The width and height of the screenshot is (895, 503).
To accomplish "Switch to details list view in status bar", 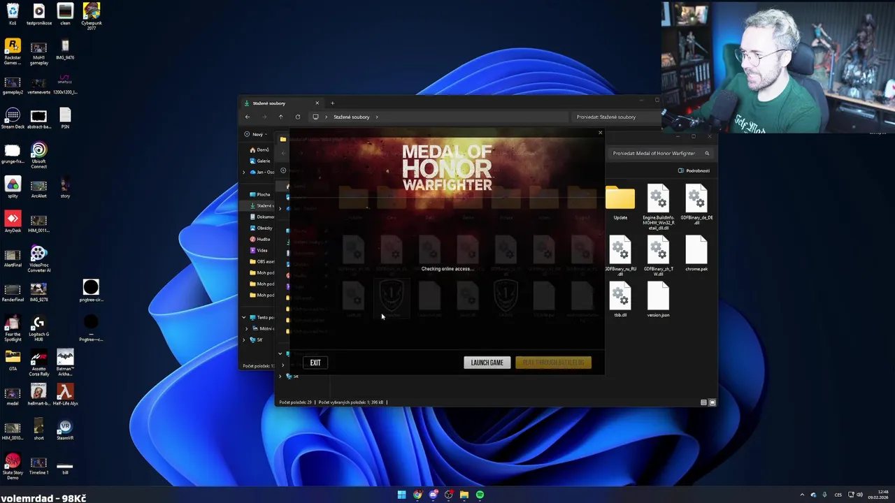I will pos(703,402).
